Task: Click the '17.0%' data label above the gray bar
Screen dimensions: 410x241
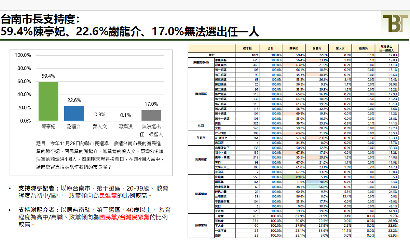Action: 151,104
